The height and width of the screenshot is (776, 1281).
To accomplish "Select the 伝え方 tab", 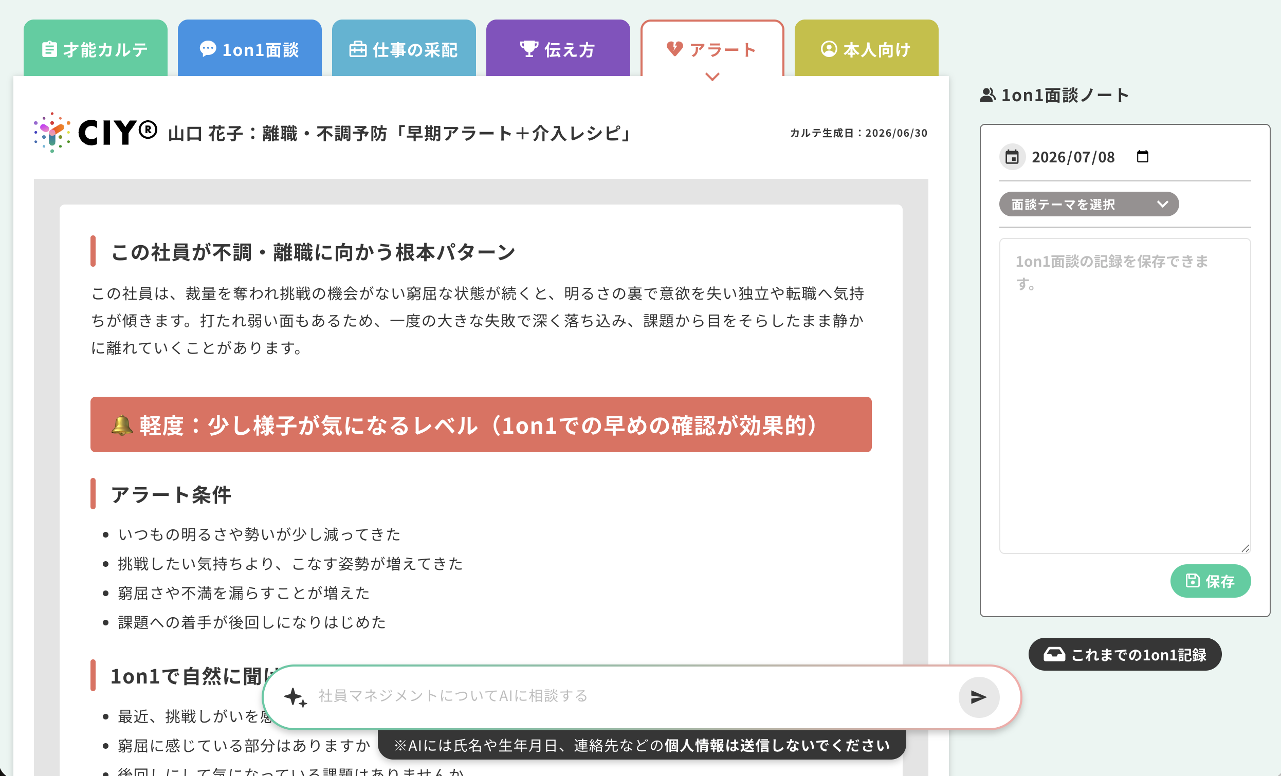I will (558, 48).
